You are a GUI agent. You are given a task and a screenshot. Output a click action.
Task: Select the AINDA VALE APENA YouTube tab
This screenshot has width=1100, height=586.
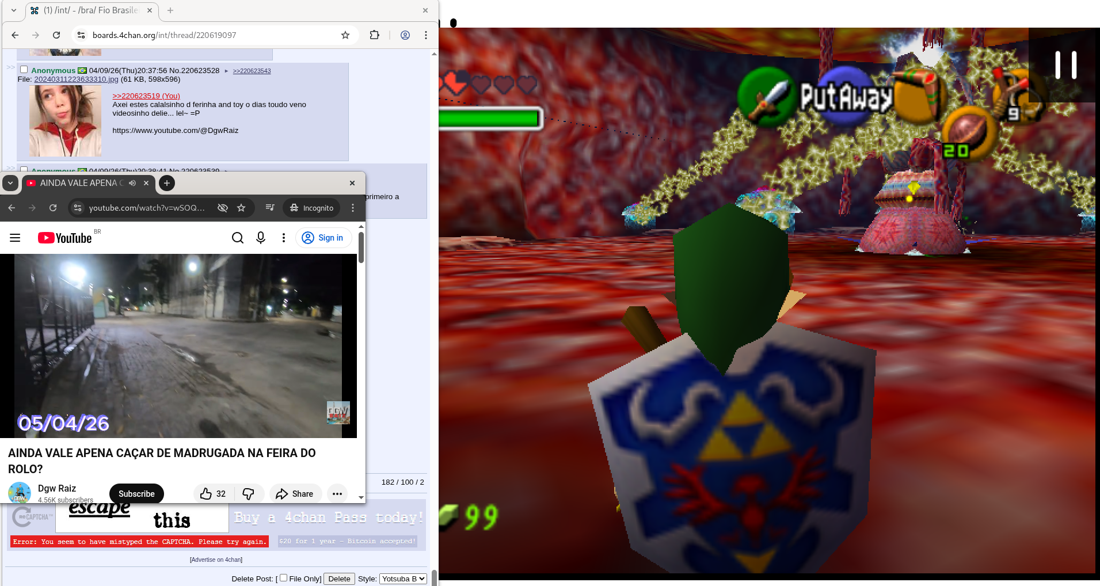(x=89, y=183)
